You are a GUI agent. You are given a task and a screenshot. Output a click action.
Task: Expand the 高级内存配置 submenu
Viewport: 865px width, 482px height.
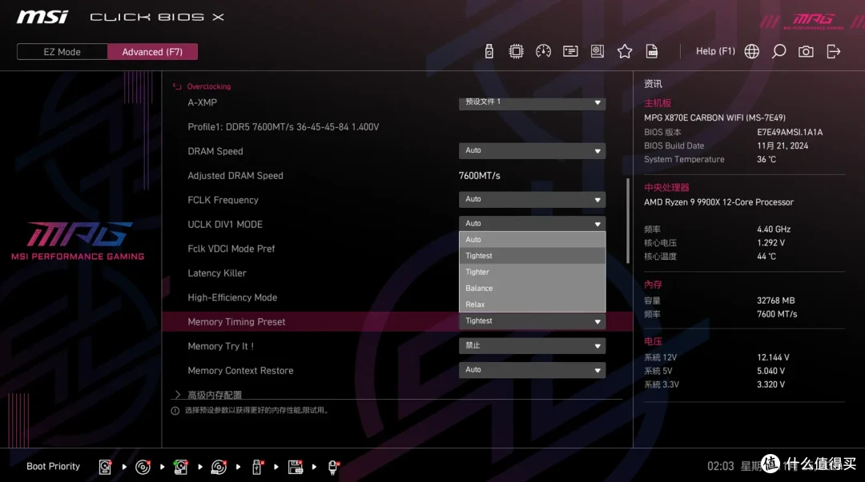coord(215,394)
